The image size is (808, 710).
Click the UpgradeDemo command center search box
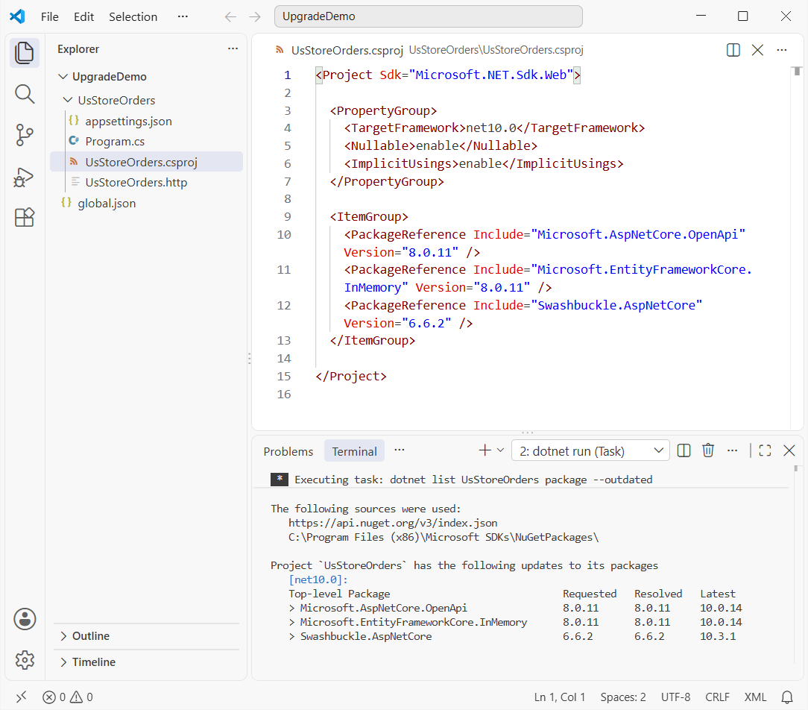[428, 16]
